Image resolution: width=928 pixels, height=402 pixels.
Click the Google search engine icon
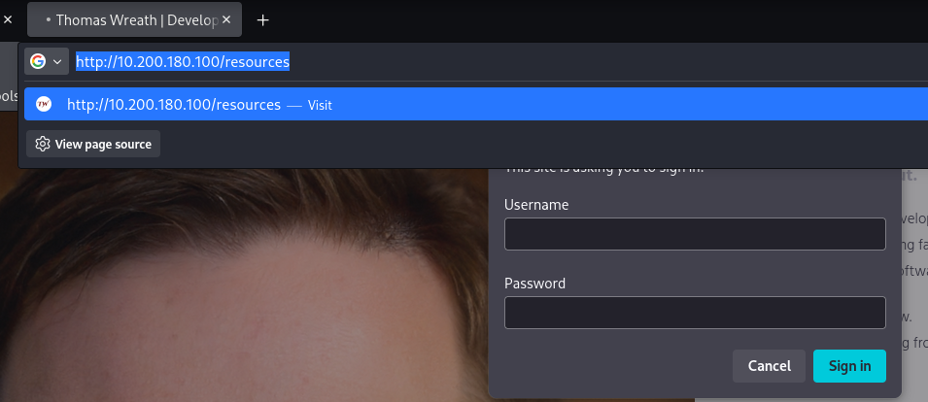[x=38, y=62]
